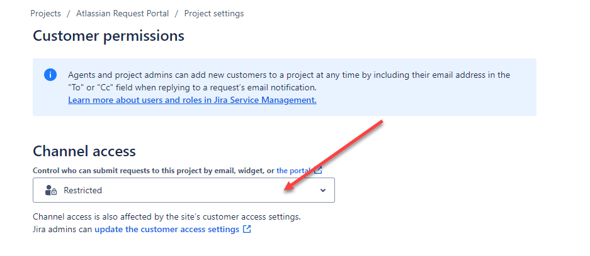This screenshot has height=256, width=590.
Task: Click the 'Jira admins can' text
Action: tap(63, 229)
